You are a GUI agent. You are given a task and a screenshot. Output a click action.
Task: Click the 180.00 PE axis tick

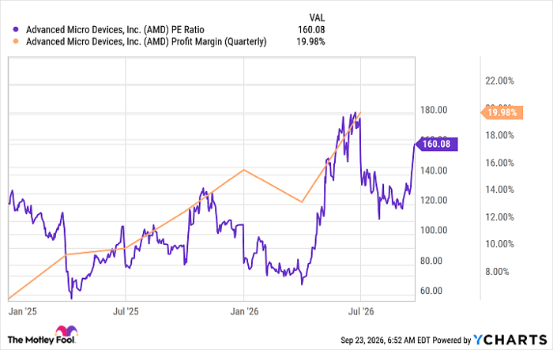(434, 110)
